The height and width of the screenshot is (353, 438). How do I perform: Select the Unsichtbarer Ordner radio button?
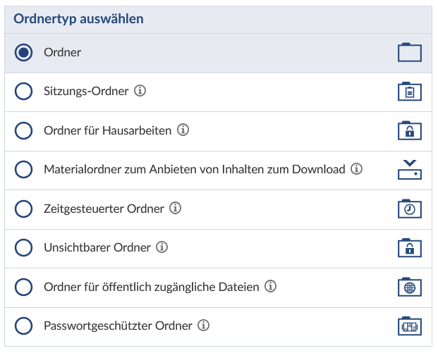pos(23,248)
